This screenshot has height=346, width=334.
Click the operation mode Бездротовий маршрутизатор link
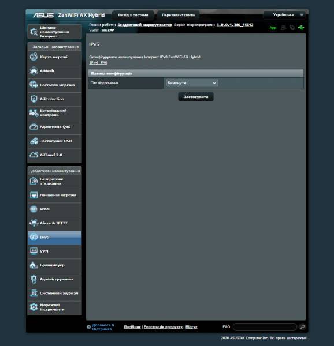tap(144, 25)
